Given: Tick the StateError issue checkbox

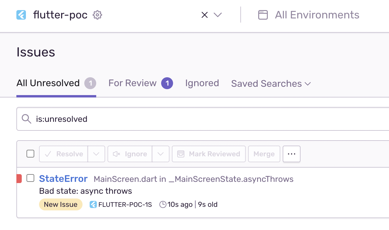Looking at the screenshot, I should pos(30,178).
